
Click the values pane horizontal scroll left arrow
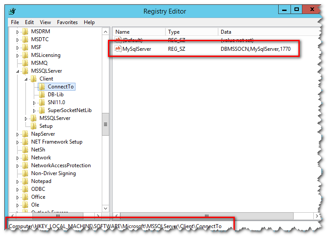[116, 216]
